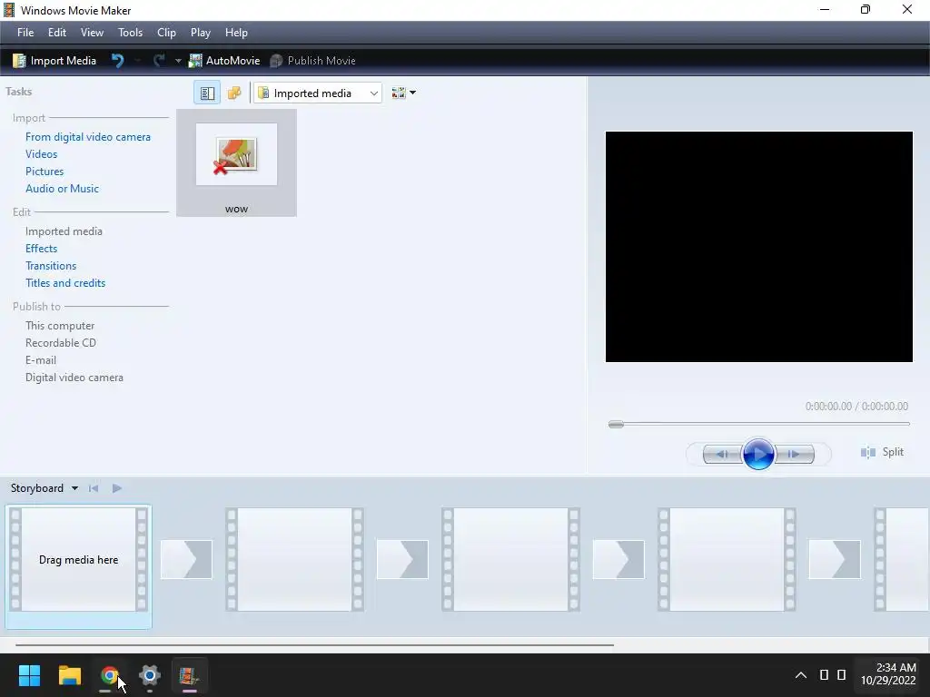930x697 pixels.
Task: Click the storyboard horizontal scrollbar
Action: [314, 644]
